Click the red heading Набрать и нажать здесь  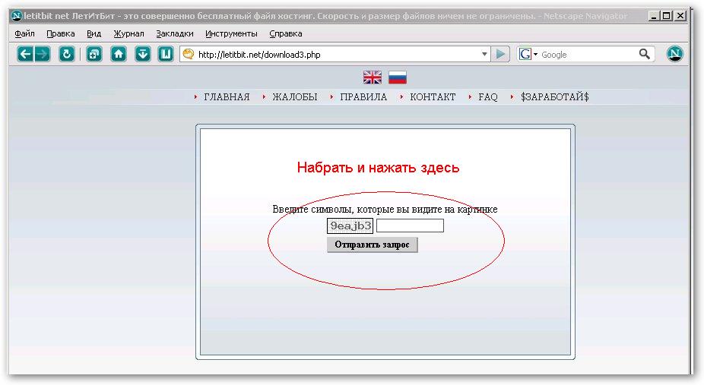point(378,168)
